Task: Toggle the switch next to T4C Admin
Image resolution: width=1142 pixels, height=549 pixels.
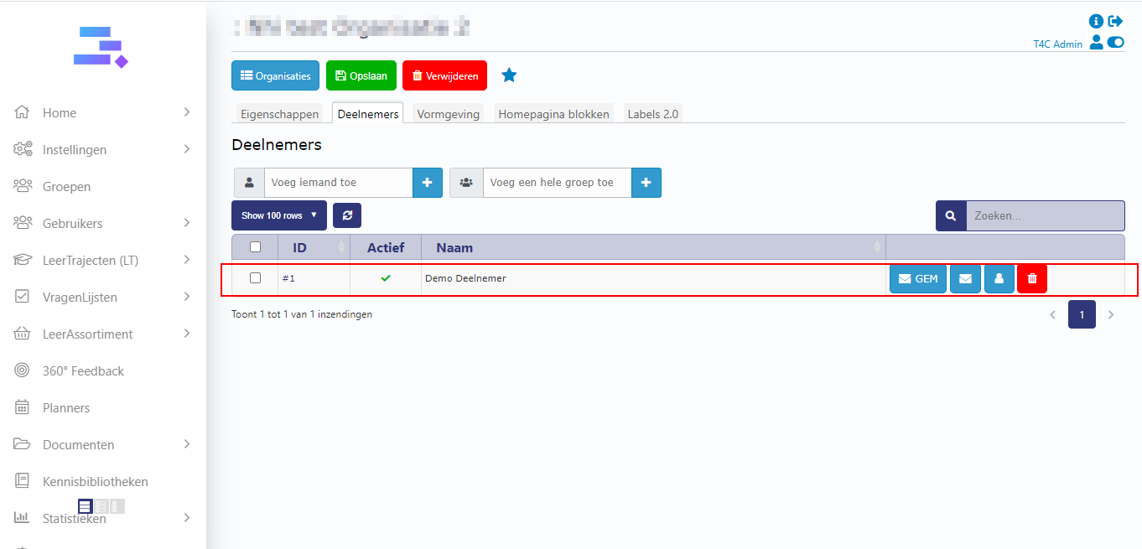Action: [1115, 43]
